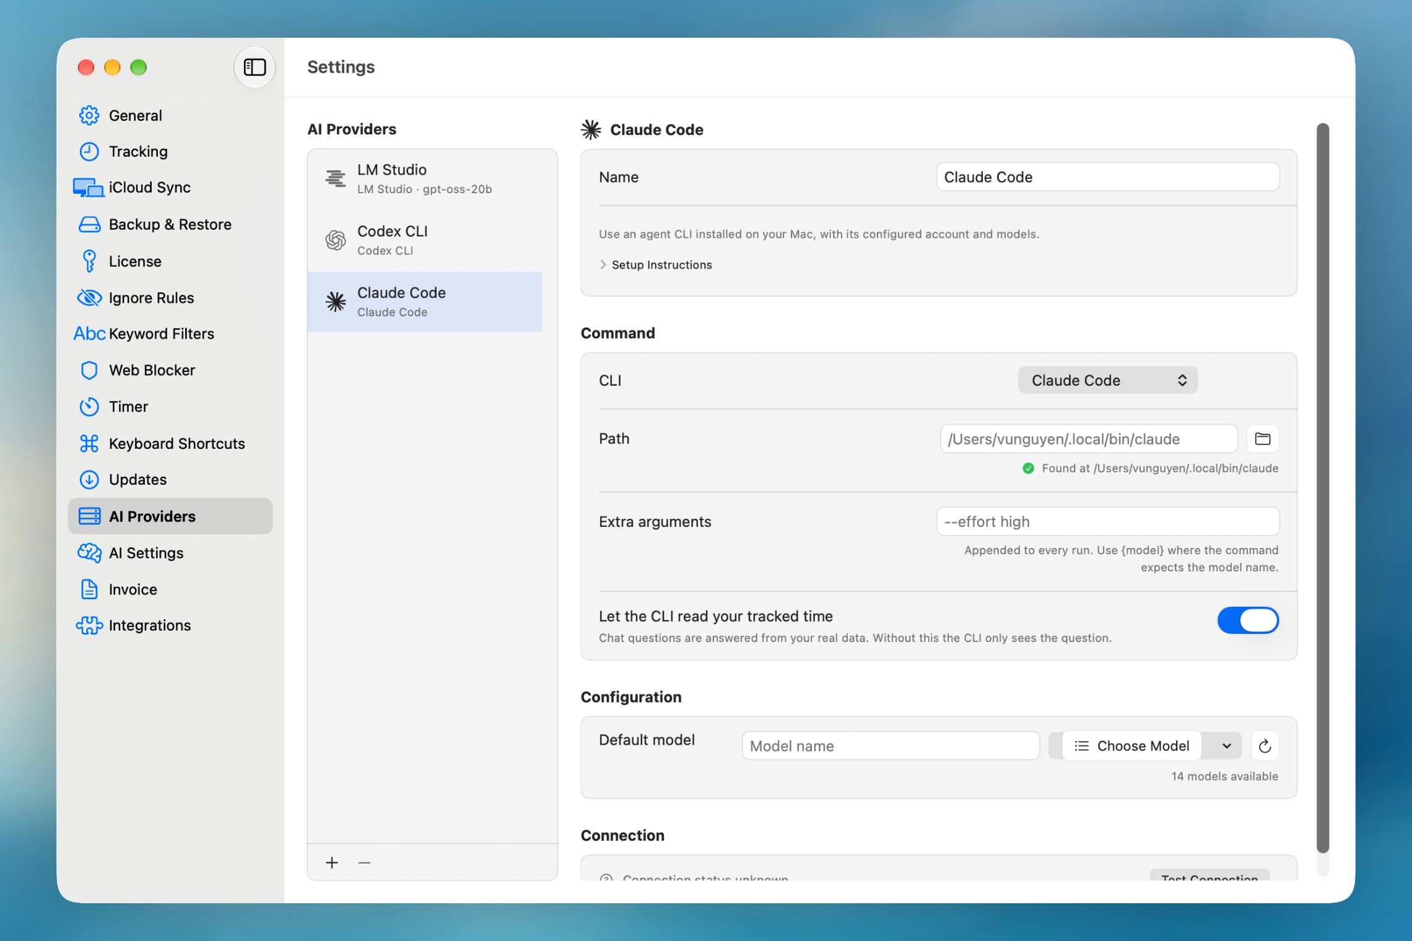Open Timer icon in sidebar
1412x941 pixels.
pos(89,407)
